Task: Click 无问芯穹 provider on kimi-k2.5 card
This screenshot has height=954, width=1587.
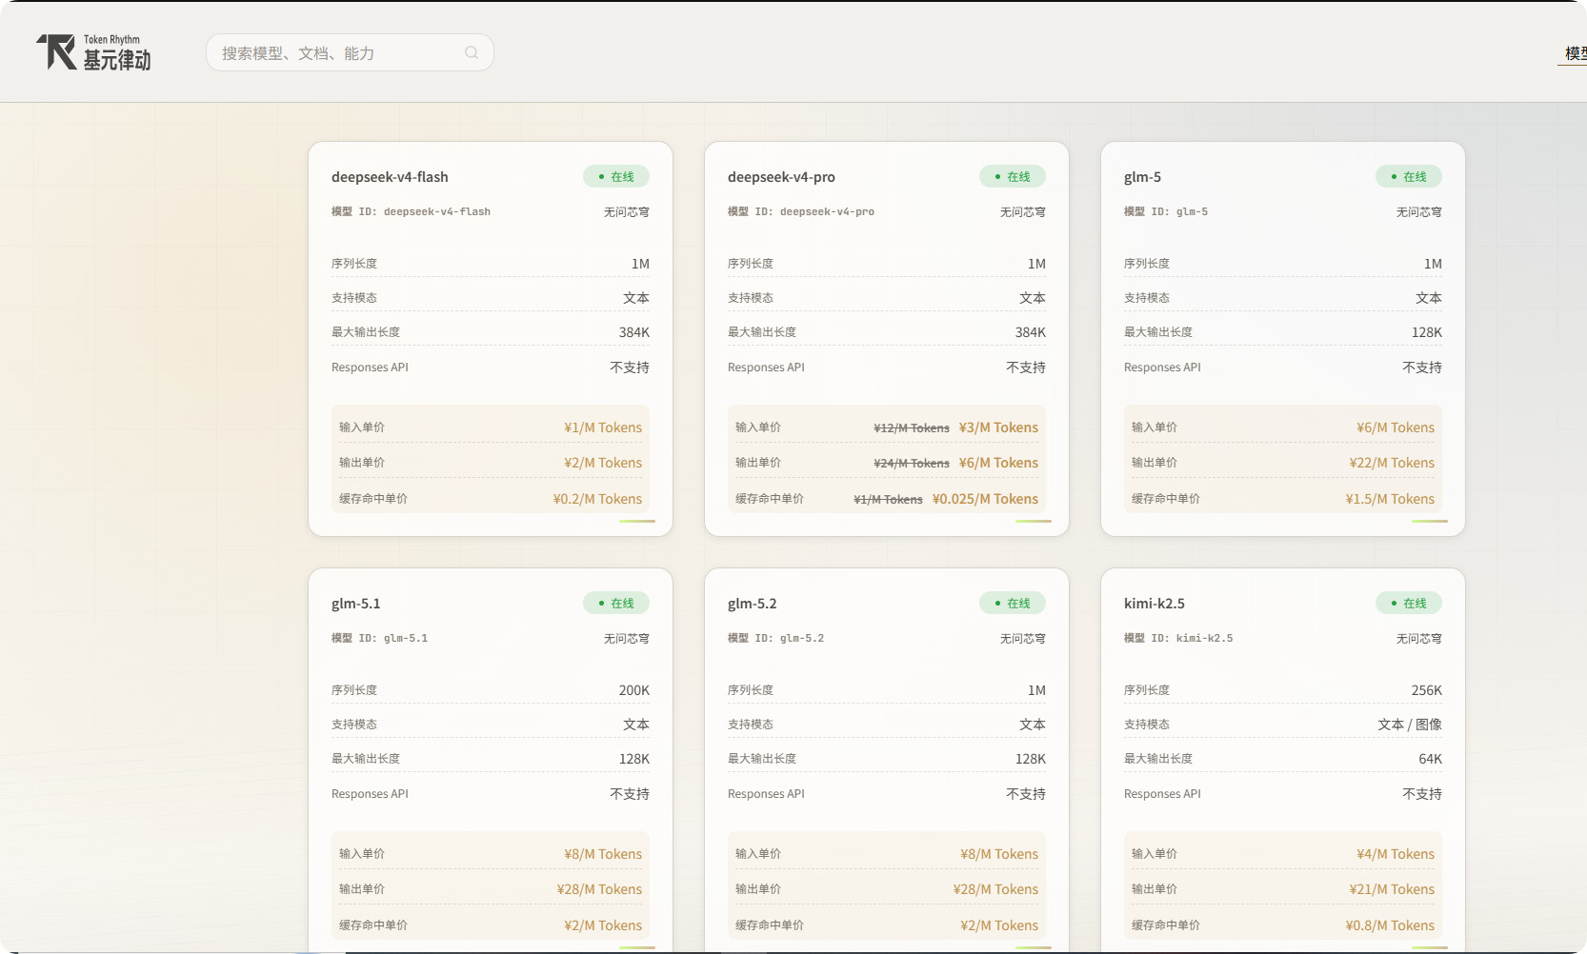Action: [1418, 638]
